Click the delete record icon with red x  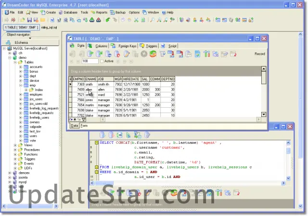117,54
